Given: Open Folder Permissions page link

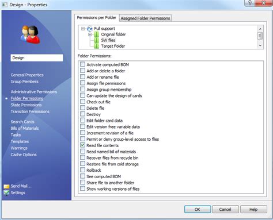Looking at the screenshot, I should [x=27, y=98].
